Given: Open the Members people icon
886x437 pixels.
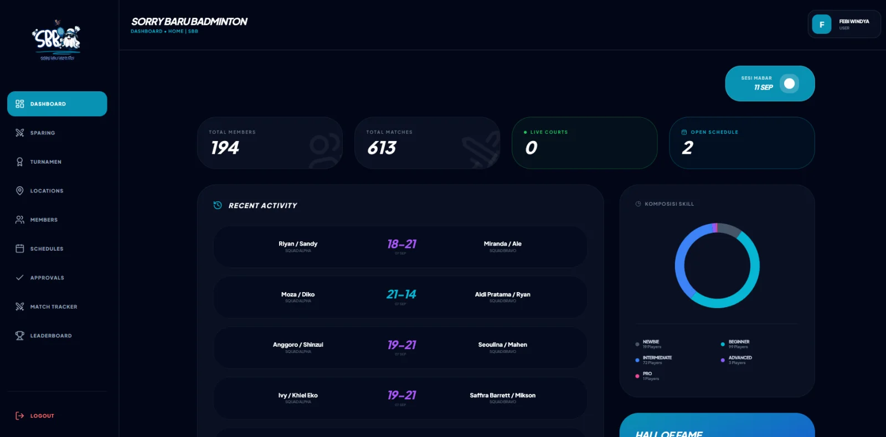Looking at the screenshot, I should point(20,220).
